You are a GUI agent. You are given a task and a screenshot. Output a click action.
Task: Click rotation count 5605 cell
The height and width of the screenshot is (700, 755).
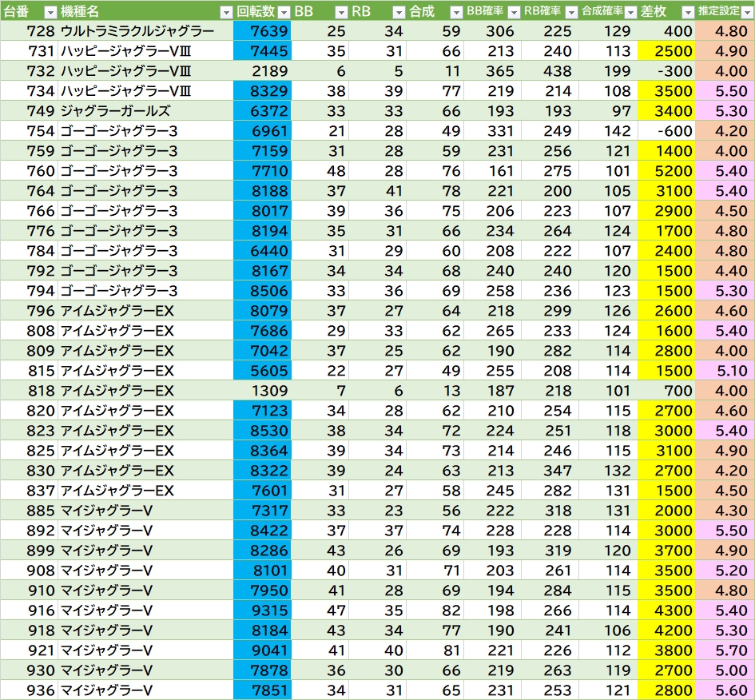point(262,371)
